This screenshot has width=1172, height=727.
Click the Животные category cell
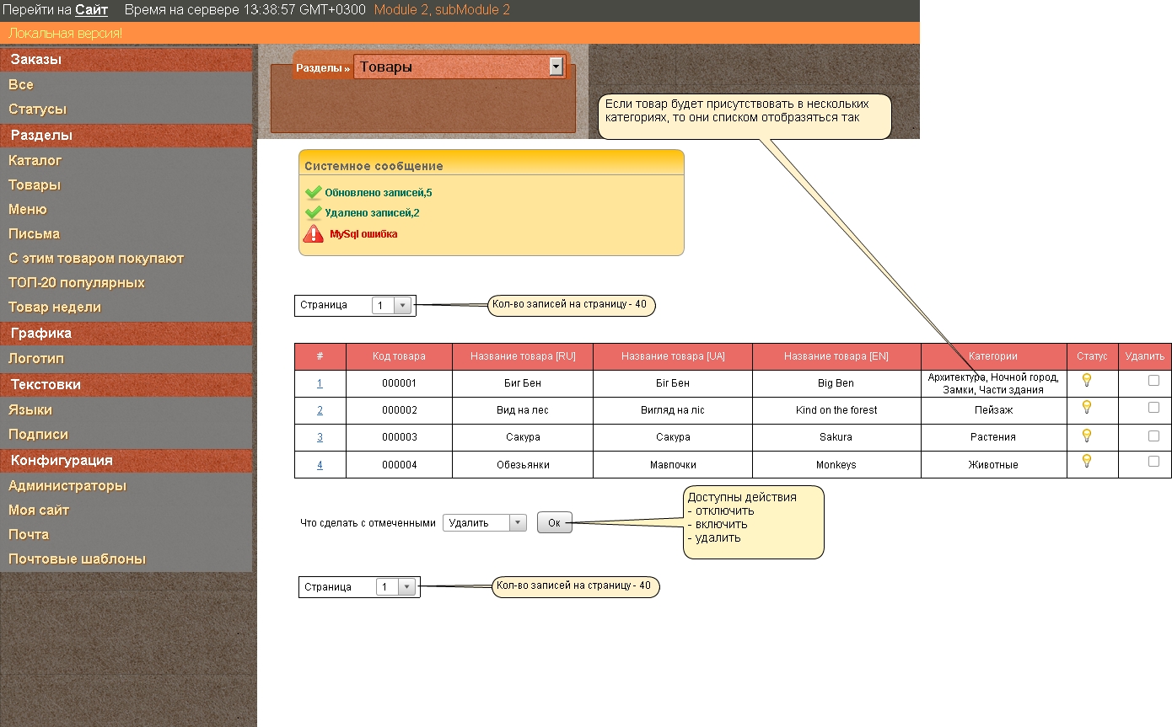pyautogui.click(x=993, y=465)
